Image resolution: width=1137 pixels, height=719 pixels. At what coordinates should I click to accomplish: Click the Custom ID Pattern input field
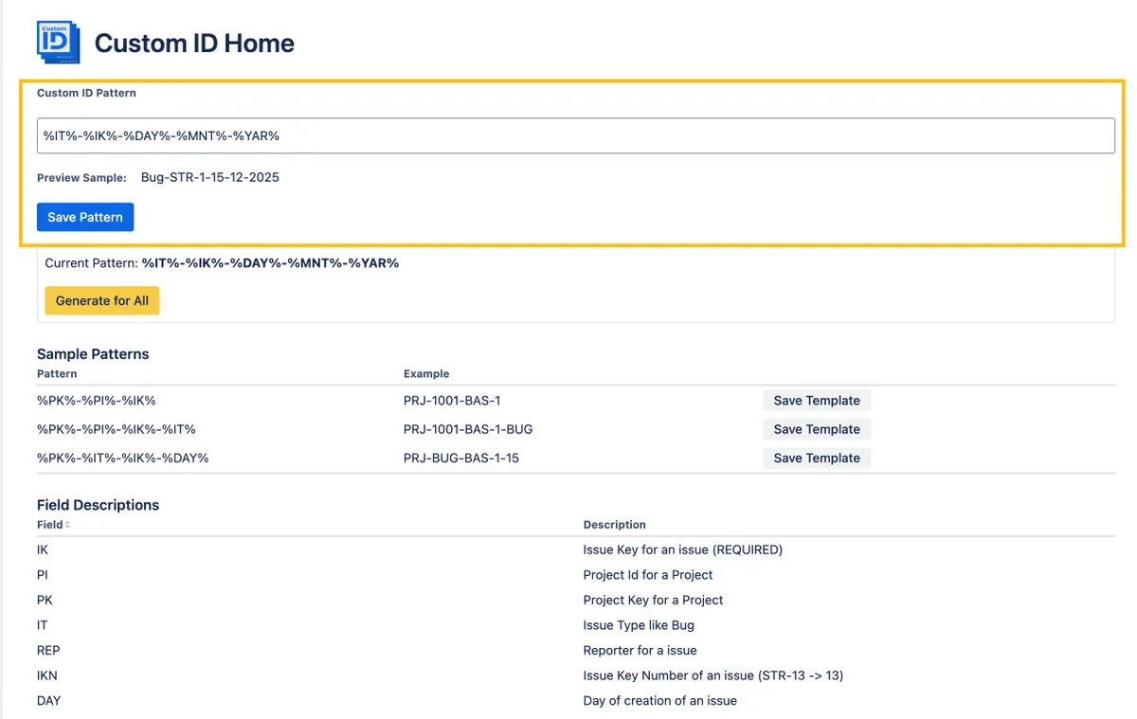point(576,135)
